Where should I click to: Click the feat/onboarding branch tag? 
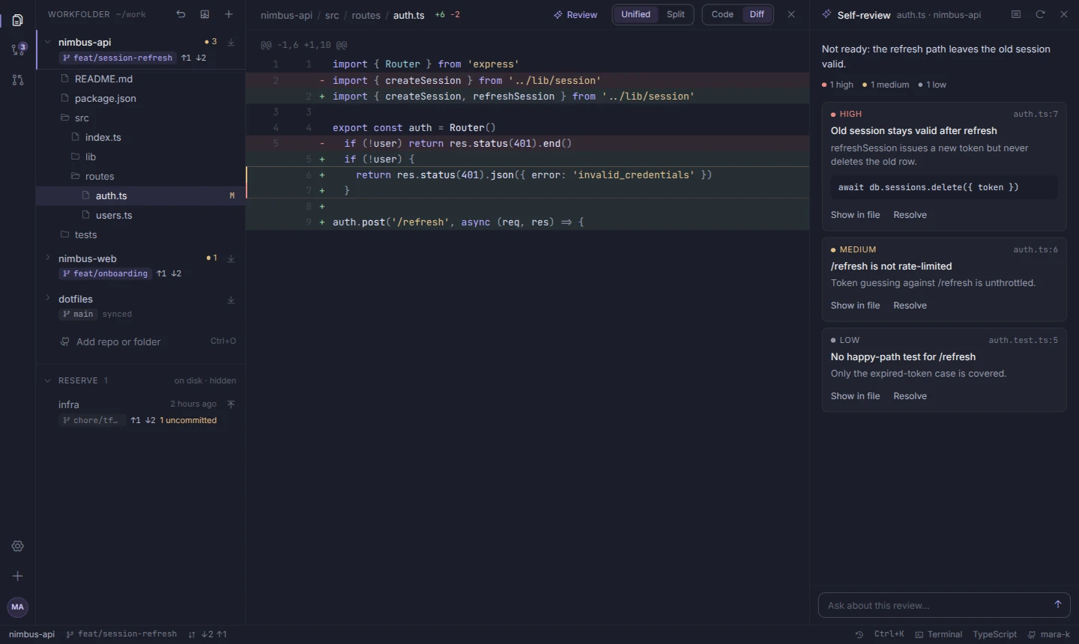click(105, 273)
